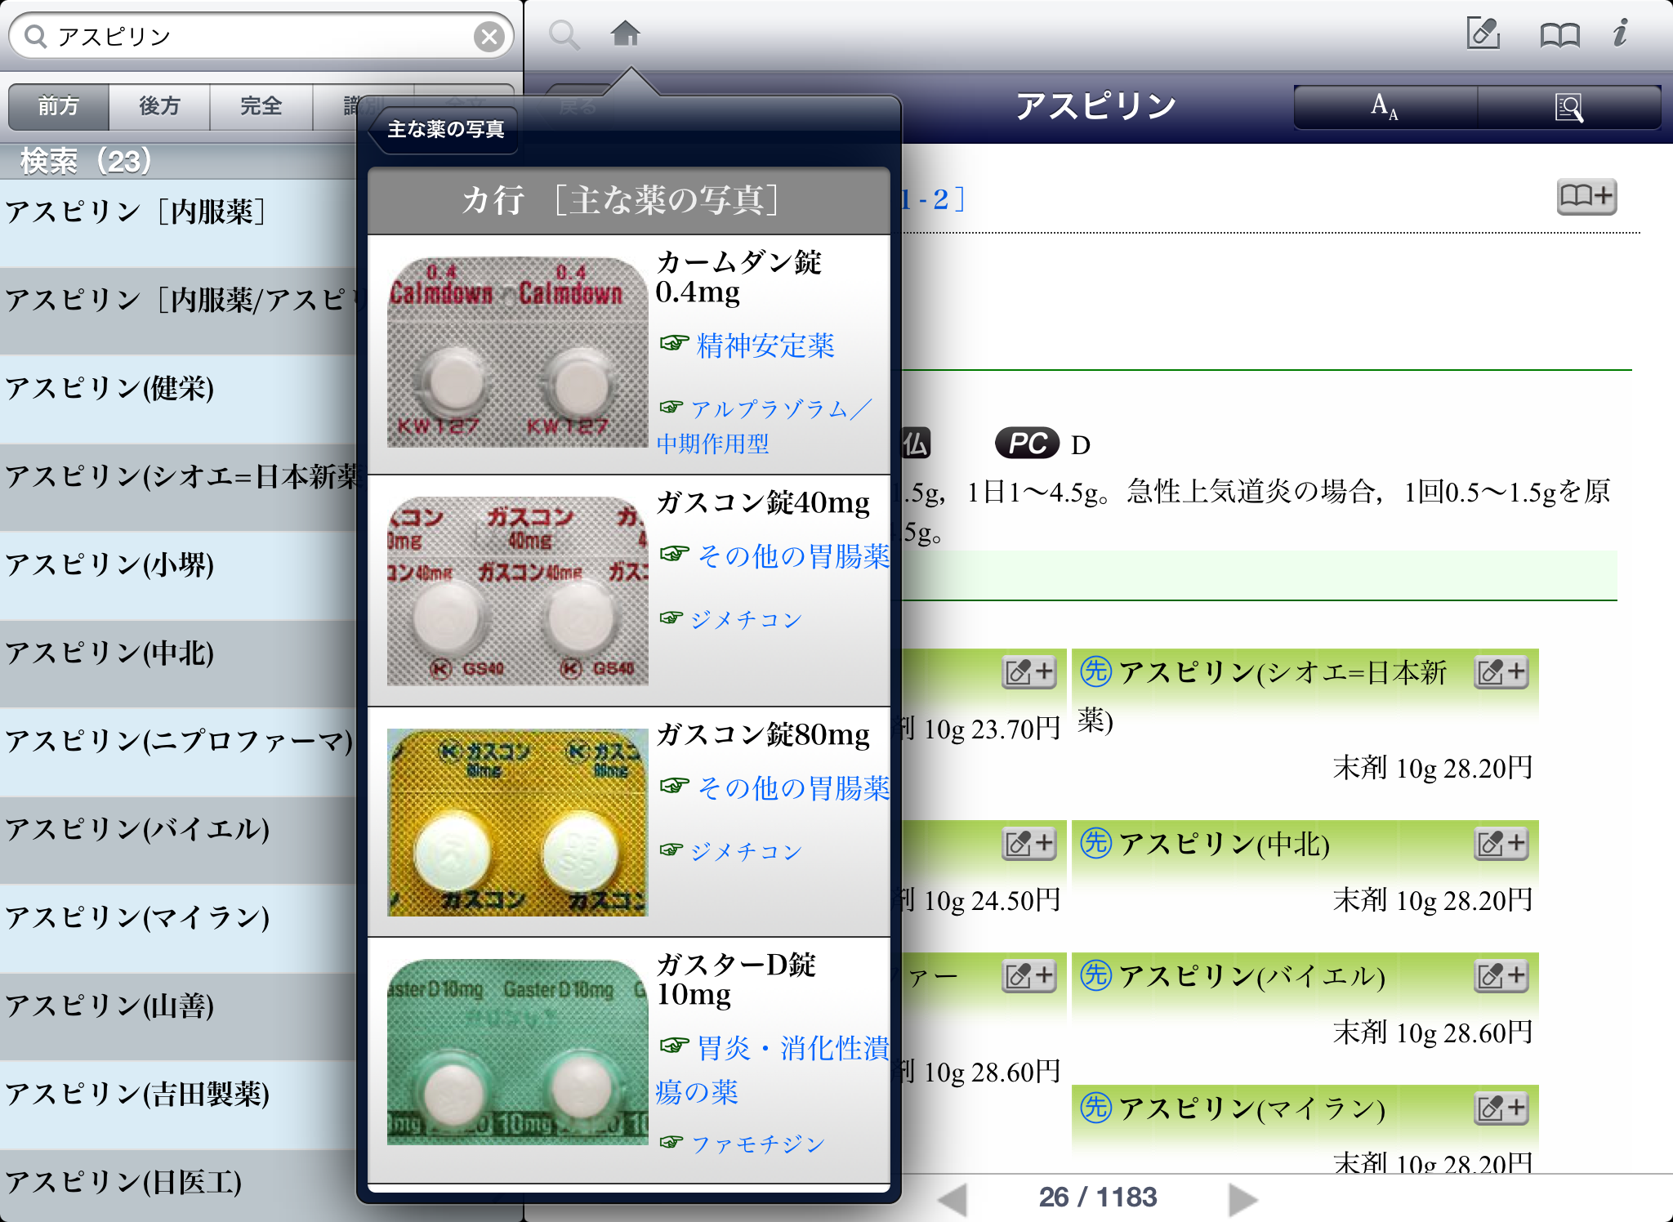The image size is (1673, 1222).
Task: Select 前方 search mode tab
Action: tap(59, 106)
